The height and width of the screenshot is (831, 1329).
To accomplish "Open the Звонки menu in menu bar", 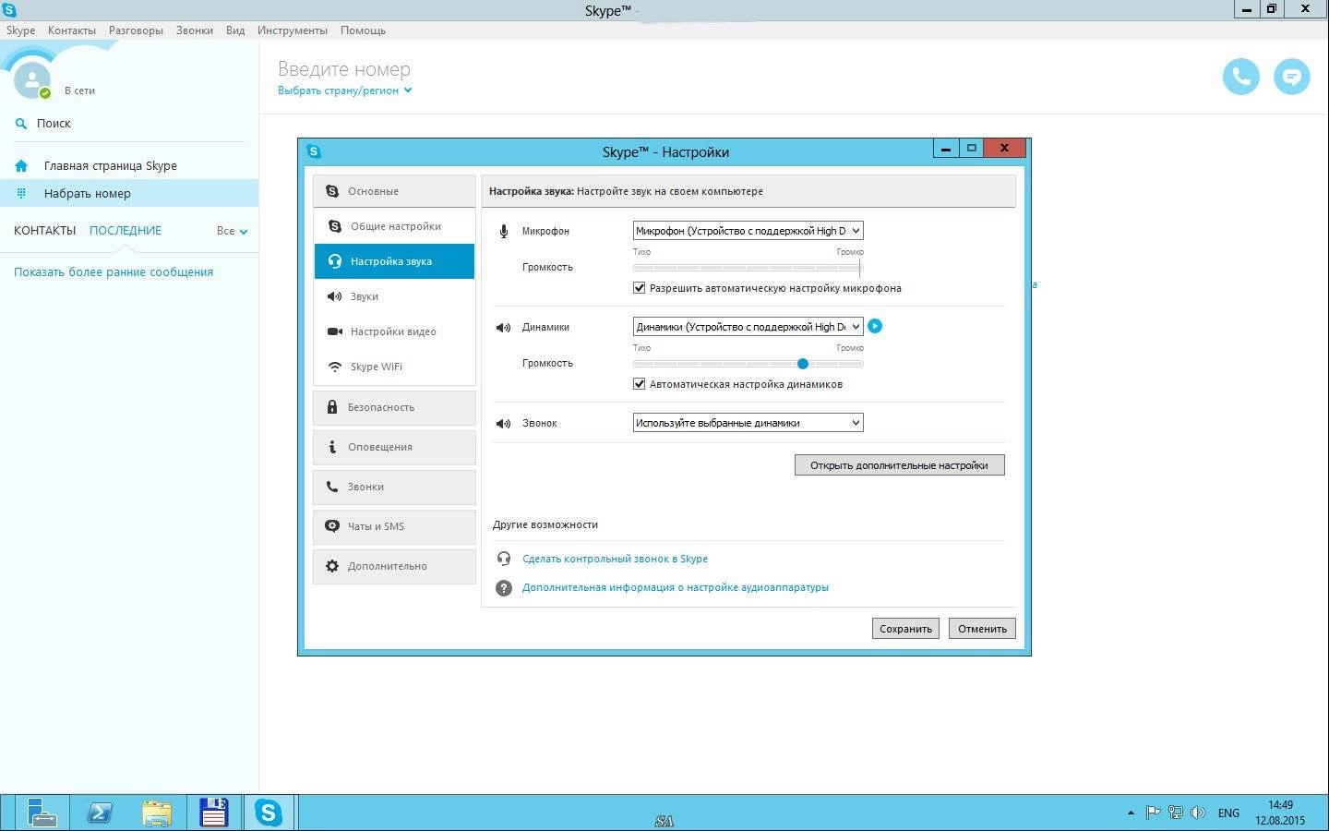I will (194, 30).
